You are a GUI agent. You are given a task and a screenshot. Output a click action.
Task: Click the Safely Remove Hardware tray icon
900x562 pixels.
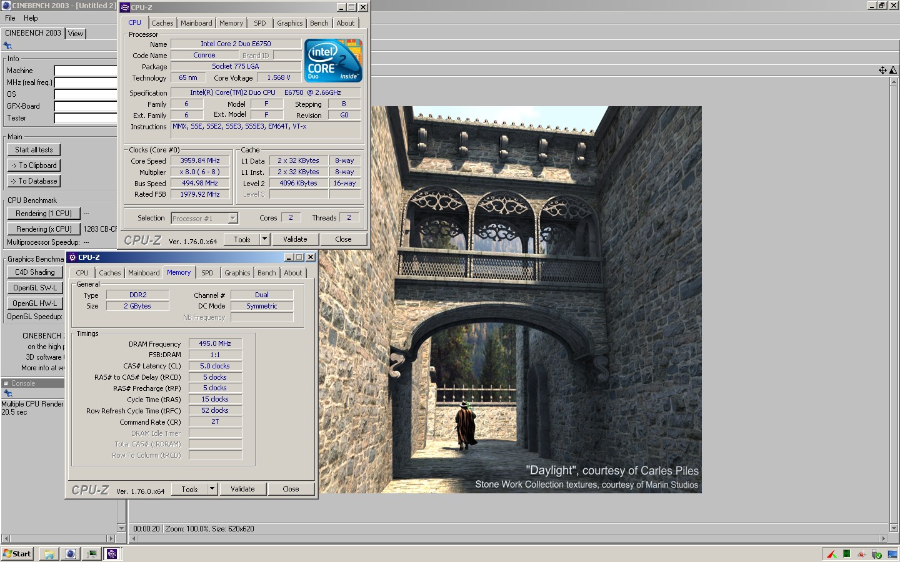877,554
